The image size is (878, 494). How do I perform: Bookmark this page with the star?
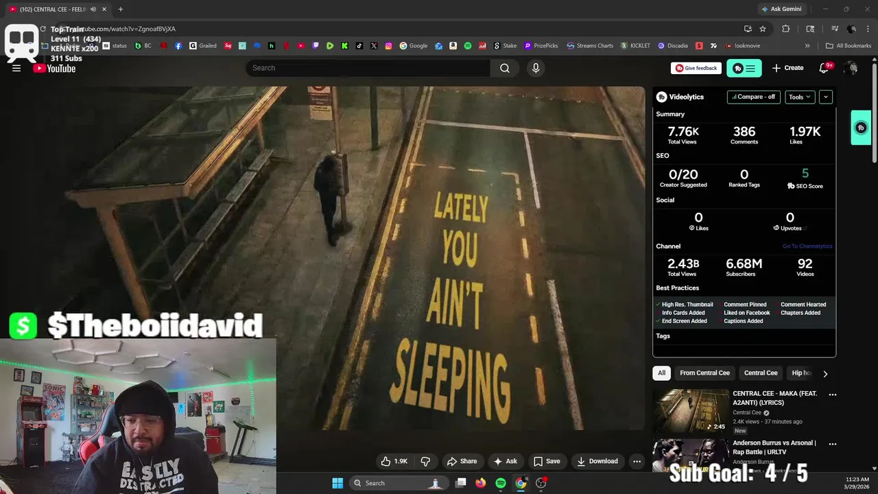pos(763,29)
